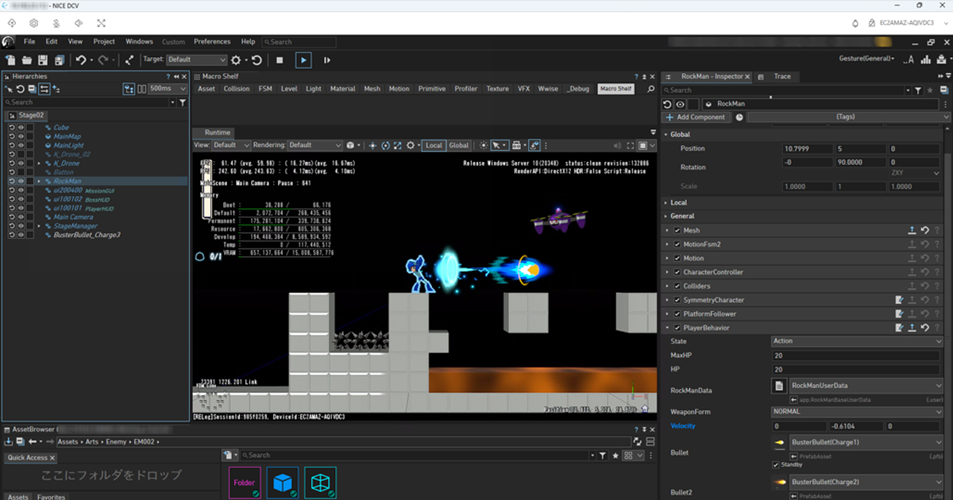Select Main Camera in the hierarchy
Screen dimensions: 953x500
73,217
